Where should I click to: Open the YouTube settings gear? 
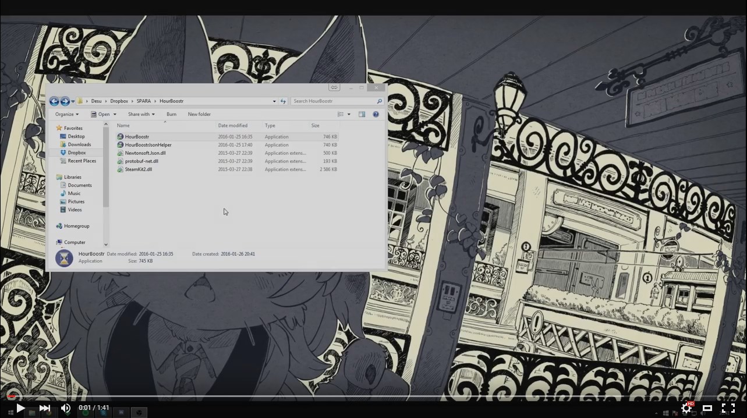coord(686,408)
